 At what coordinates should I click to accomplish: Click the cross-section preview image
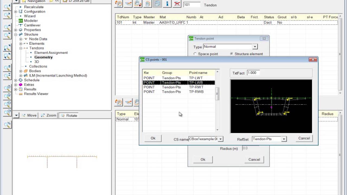coord(271,106)
